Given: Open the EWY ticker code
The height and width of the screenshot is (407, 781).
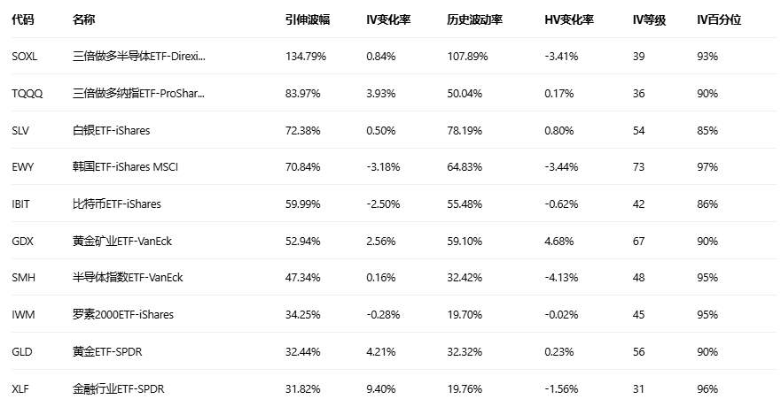Looking at the screenshot, I should [22, 167].
